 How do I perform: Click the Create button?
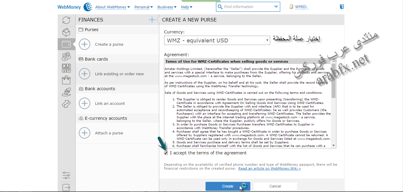tap(228, 186)
